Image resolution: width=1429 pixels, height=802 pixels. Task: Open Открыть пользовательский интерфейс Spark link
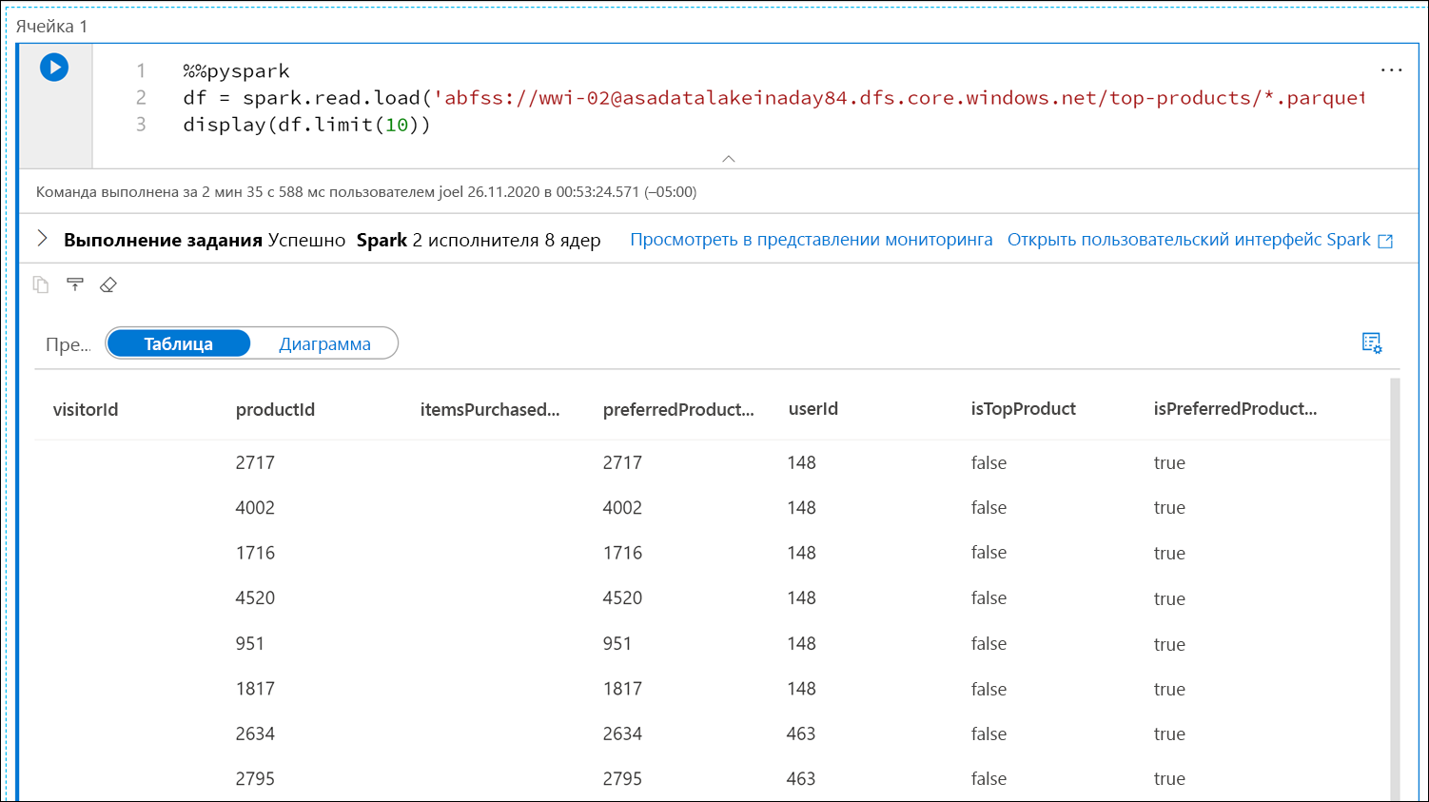(x=1189, y=240)
